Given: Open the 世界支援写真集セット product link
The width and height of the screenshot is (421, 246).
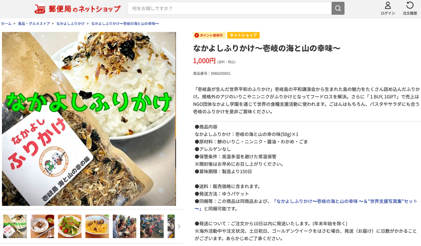Looking at the screenshot, I should point(306,205).
